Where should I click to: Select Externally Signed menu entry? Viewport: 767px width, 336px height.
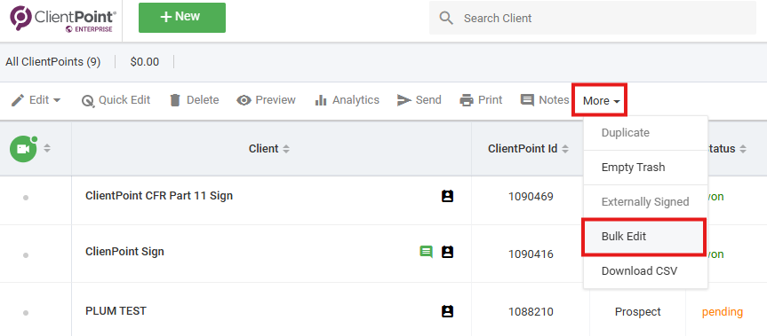pos(645,202)
